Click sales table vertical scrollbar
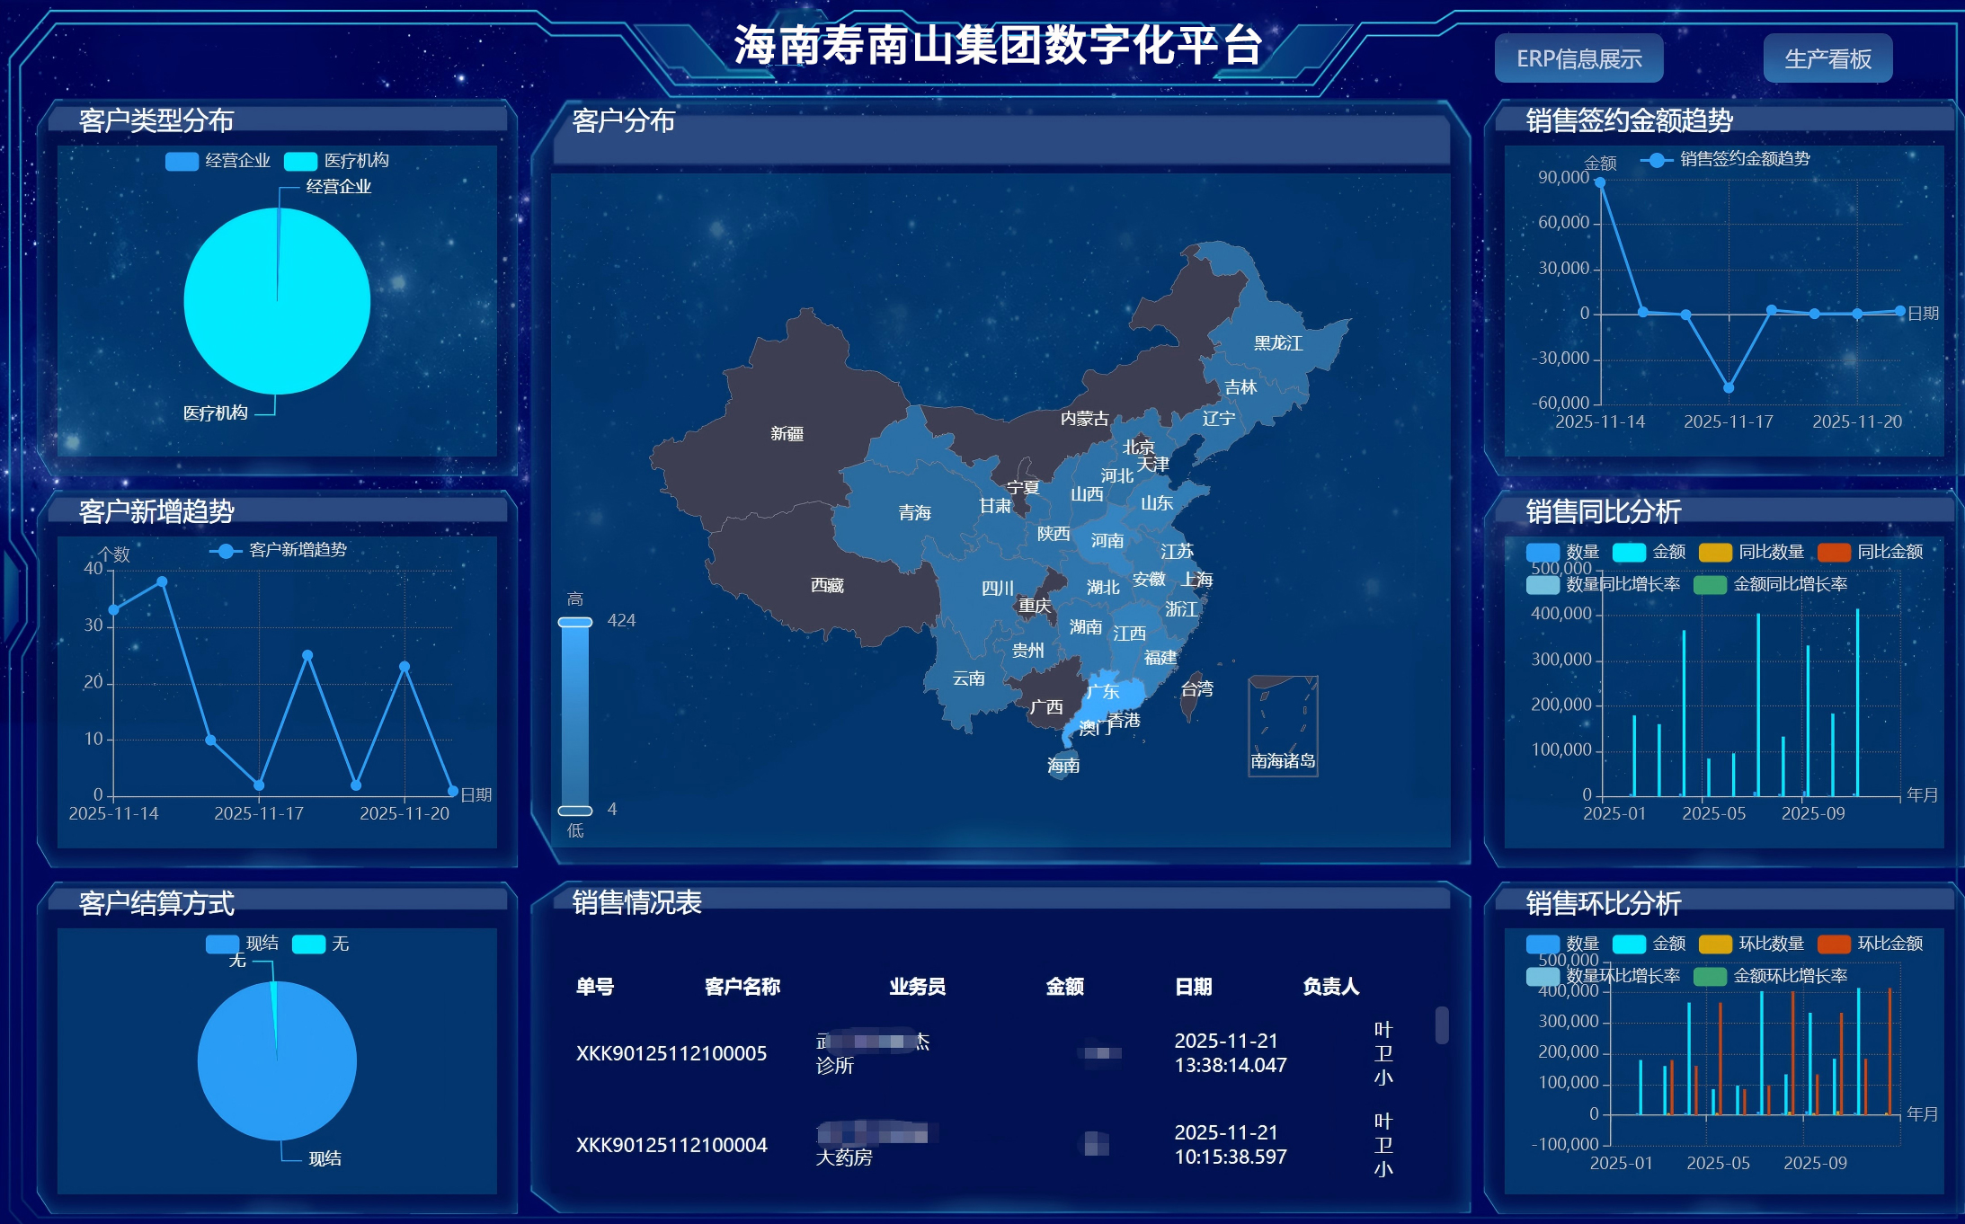The image size is (1965, 1224). click(1442, 1025)
